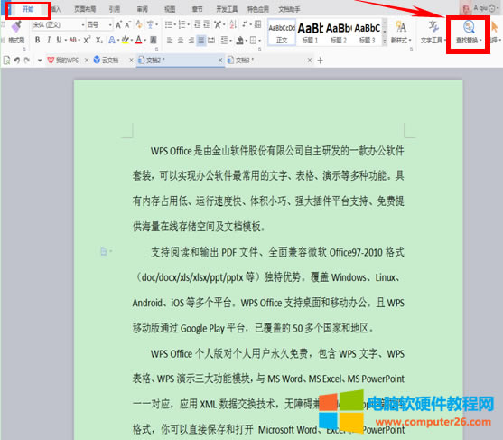
Task: Click the character shading icon
Action: pyautogui.click(x=154, y=40)
